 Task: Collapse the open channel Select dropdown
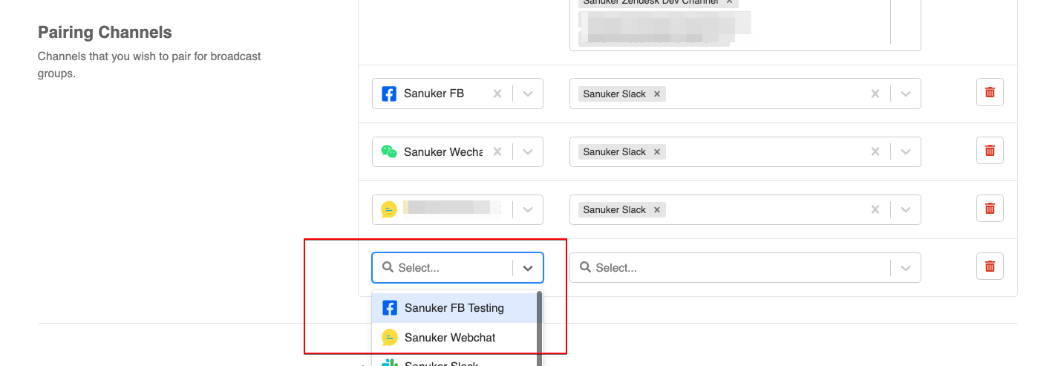click(528, 268)
